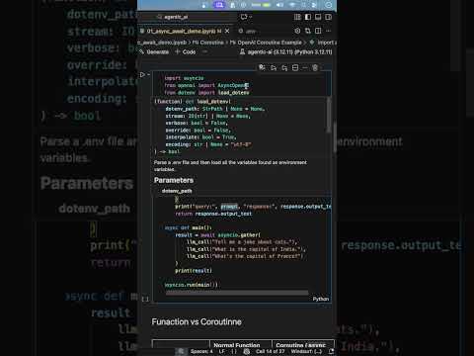The height and width of the screenshot is (356, 474).
Task: Split the editor to the right
Action: tap(318, 31)
